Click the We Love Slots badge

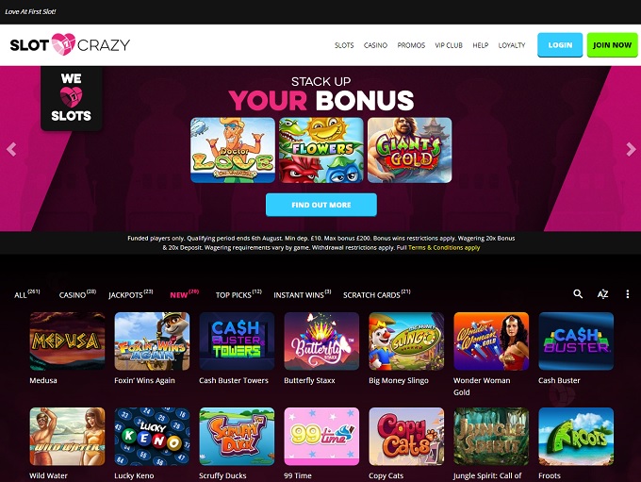tap(71, 98)
